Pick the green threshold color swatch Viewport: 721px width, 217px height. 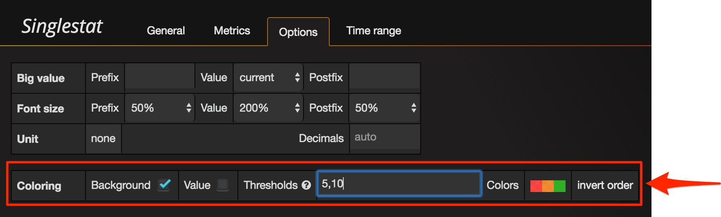[560, 186]
